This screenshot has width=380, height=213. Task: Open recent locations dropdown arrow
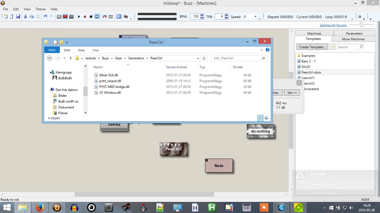(64, 58)
